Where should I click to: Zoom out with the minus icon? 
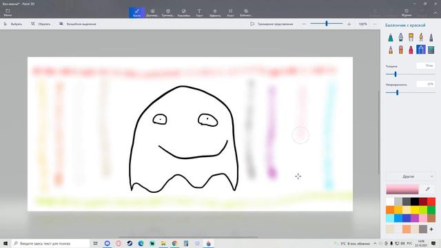coord(304,24)
